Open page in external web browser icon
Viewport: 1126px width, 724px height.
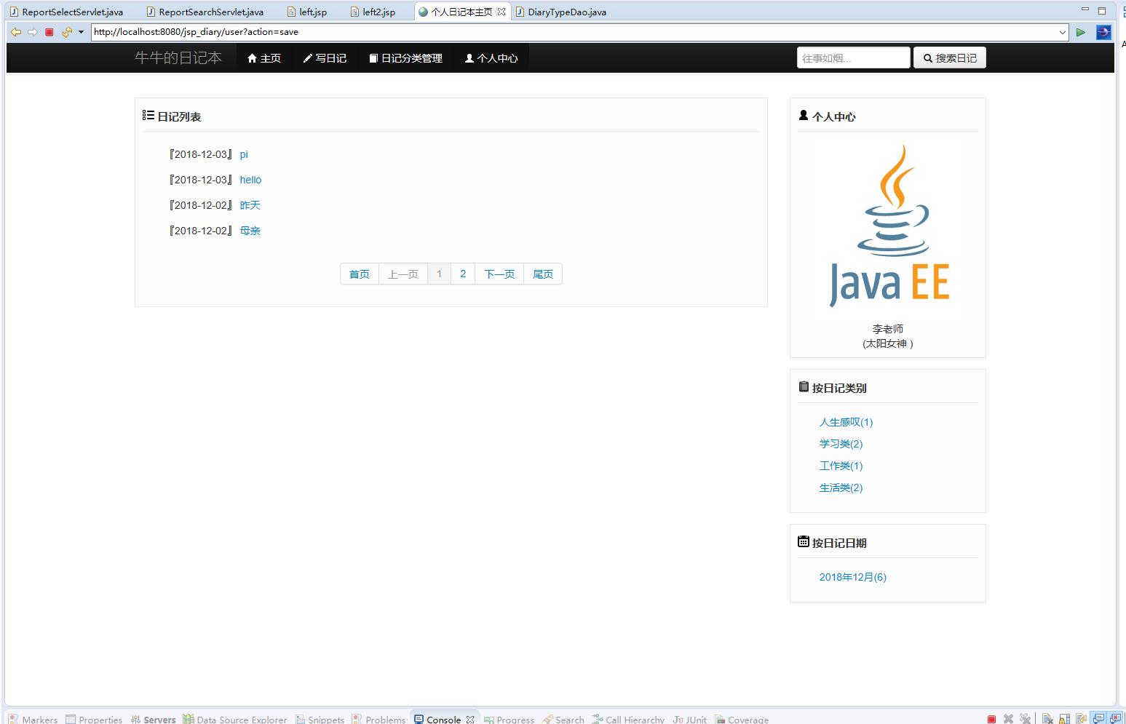1103,32
